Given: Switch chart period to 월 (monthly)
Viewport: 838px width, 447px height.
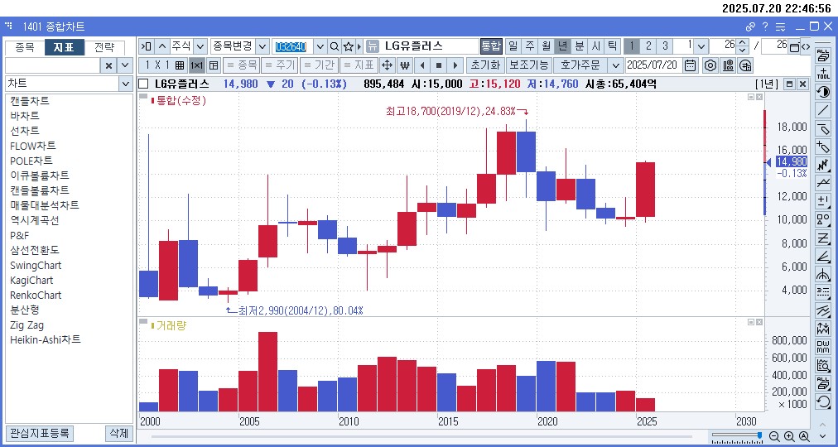Looking at the screenshot, I should 547,46.
